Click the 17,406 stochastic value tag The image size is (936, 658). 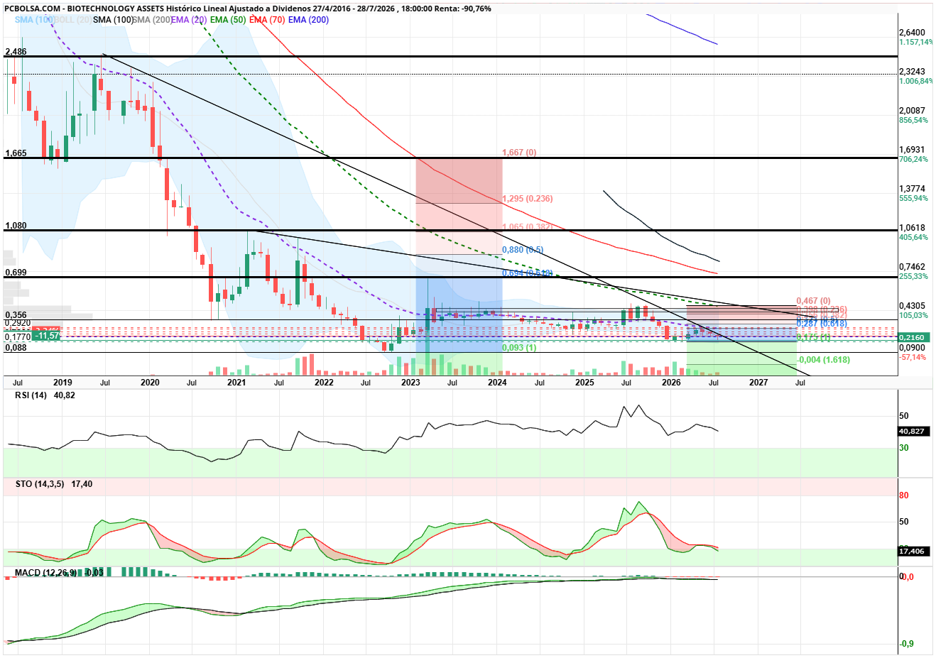click(912, 551)
